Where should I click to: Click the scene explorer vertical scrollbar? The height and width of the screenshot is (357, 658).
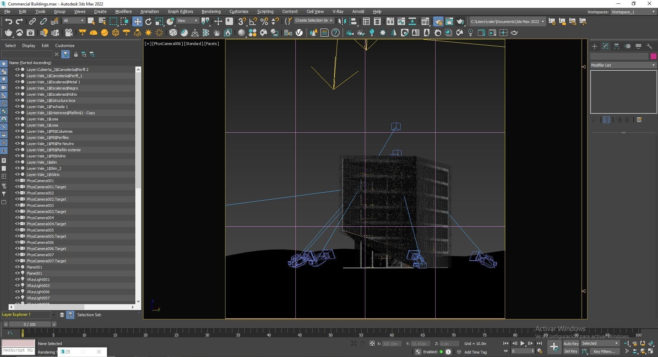coord(138,130)
